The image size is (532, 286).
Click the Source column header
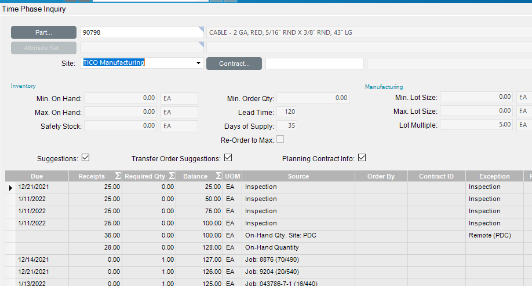pyautogui.click(x=298, y=176)
